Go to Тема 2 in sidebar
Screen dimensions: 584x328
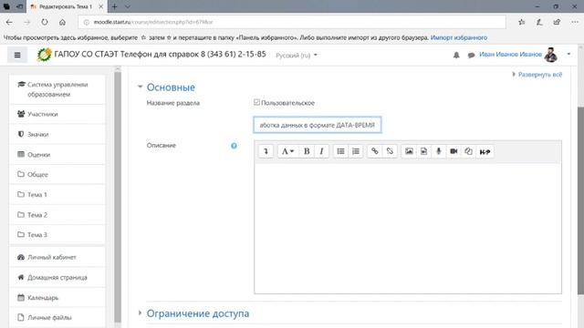tap(57, 215)
